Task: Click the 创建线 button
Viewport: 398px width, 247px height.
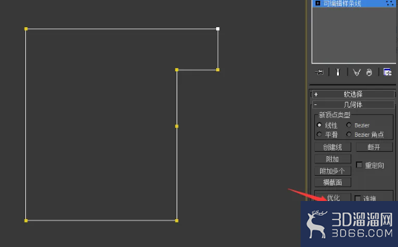Action: point(333,147)
